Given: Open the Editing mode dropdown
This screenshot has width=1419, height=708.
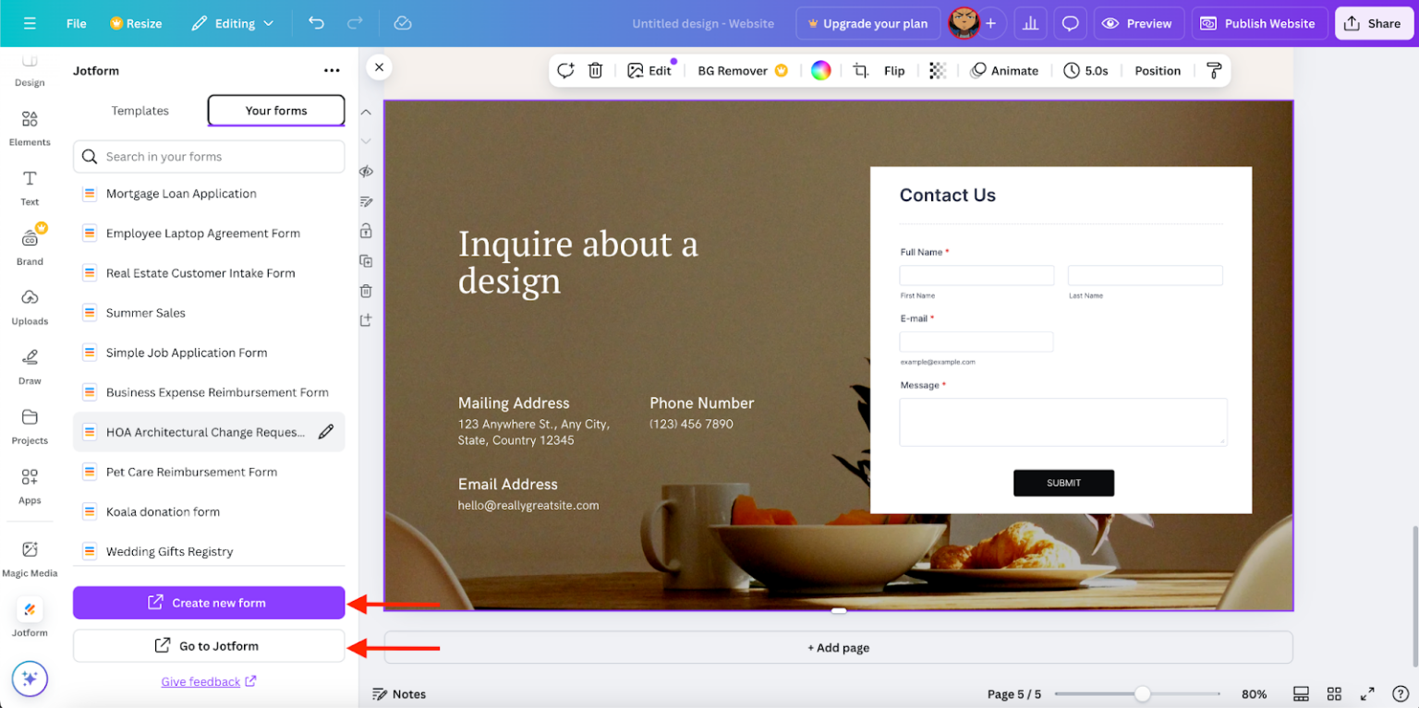Looking at the screenshot, I should pos(231,23).
